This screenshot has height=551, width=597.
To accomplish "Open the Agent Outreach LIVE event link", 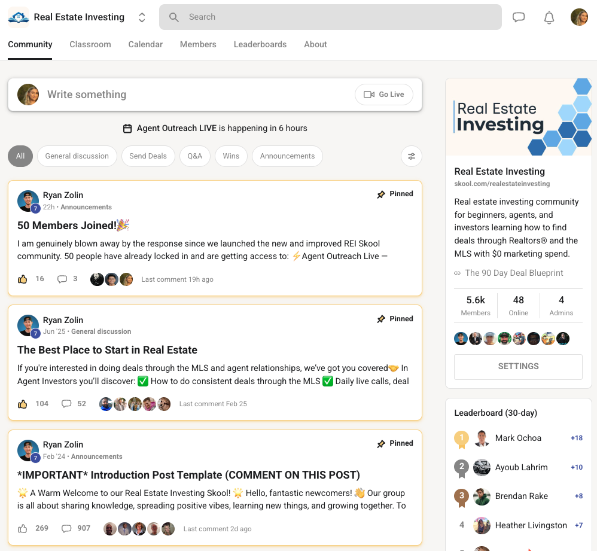I will tap(222, 128).
